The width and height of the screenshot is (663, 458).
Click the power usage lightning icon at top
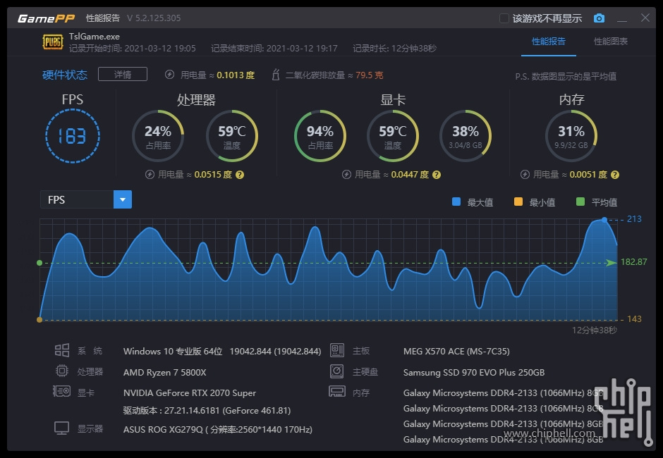[x=169, y=75]
